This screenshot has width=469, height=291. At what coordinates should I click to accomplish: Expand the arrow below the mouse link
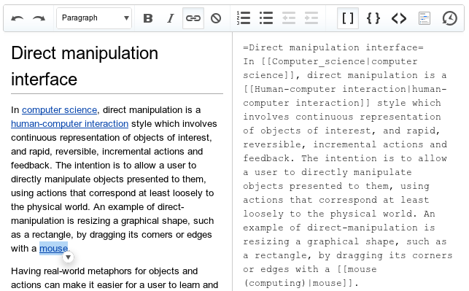[x=68, y=257]
